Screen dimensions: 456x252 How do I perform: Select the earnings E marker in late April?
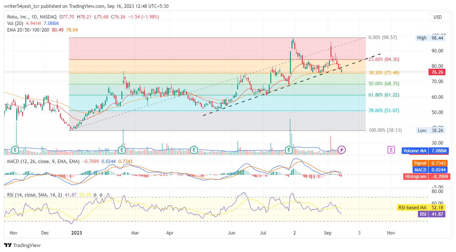[194, 150]
